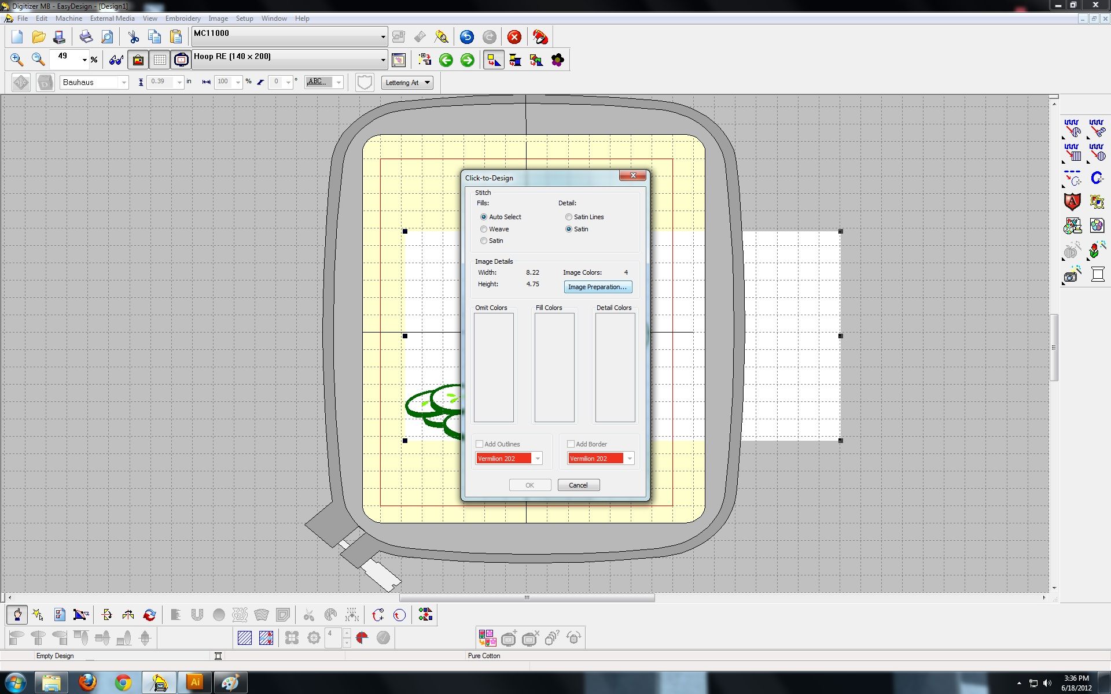Click the Zoom In magnifier tool
1111x694 pixels.
click(x=16, y=60)
